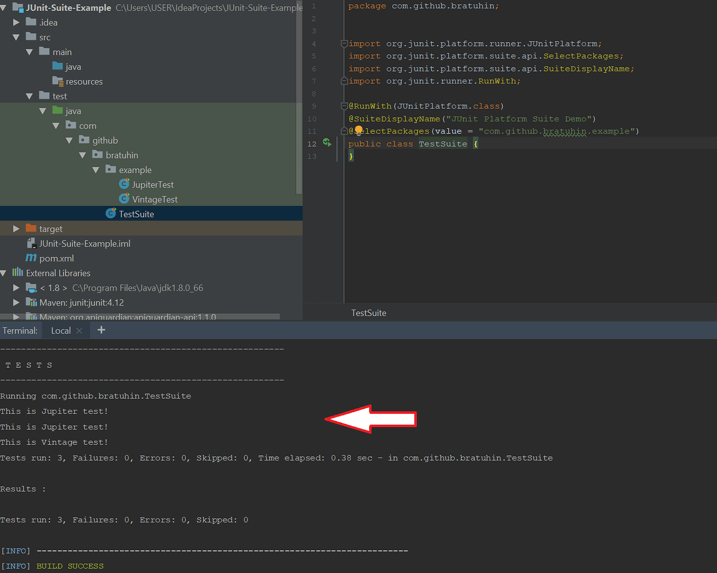Image resolution: width=717 pixels, height=573 pixels.
Task: Collapse the bratuhin package arrow
Action: click(x=83, y=155)
